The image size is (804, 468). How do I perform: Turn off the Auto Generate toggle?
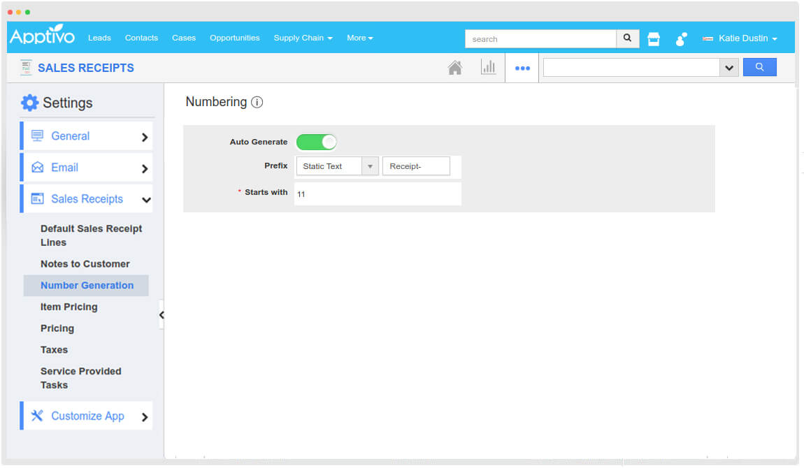click(x=317, y=142)
